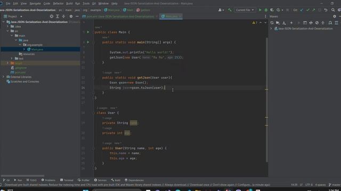Image resolution: width=341 pixels, height=191 pixels.
Task: Open the Refactor menu
Action: click(x=58, y=4)
